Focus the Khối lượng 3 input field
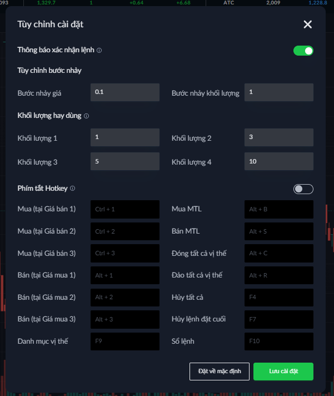The width and height of the screenshot is (334, 396). (124, 162)
